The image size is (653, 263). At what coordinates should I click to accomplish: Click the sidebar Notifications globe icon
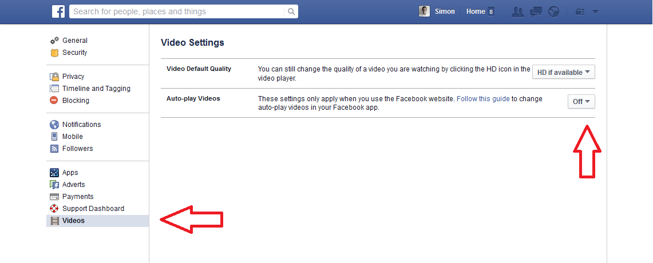54,125
